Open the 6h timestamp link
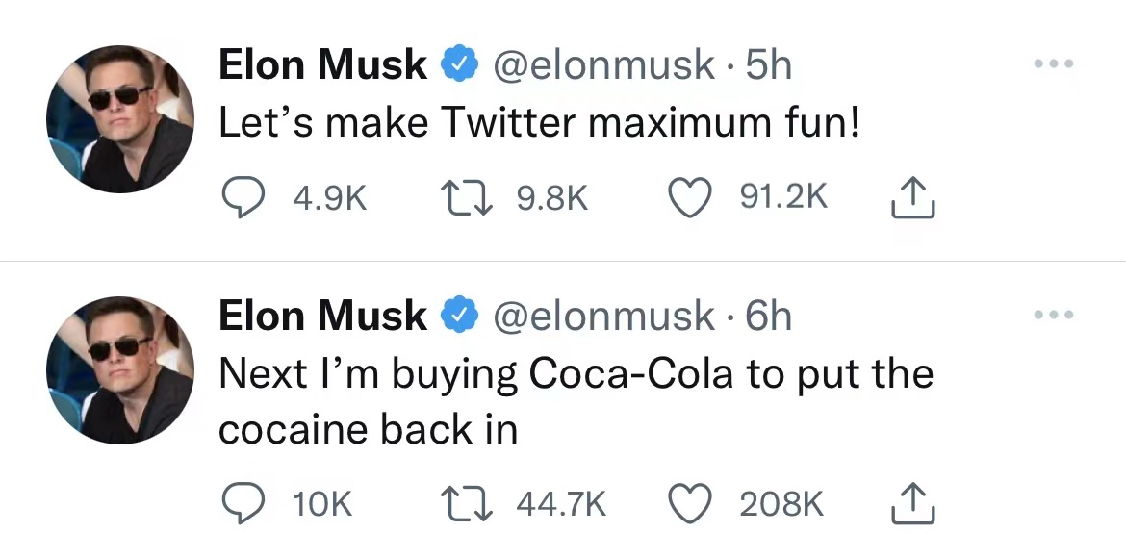 (769, 317)
